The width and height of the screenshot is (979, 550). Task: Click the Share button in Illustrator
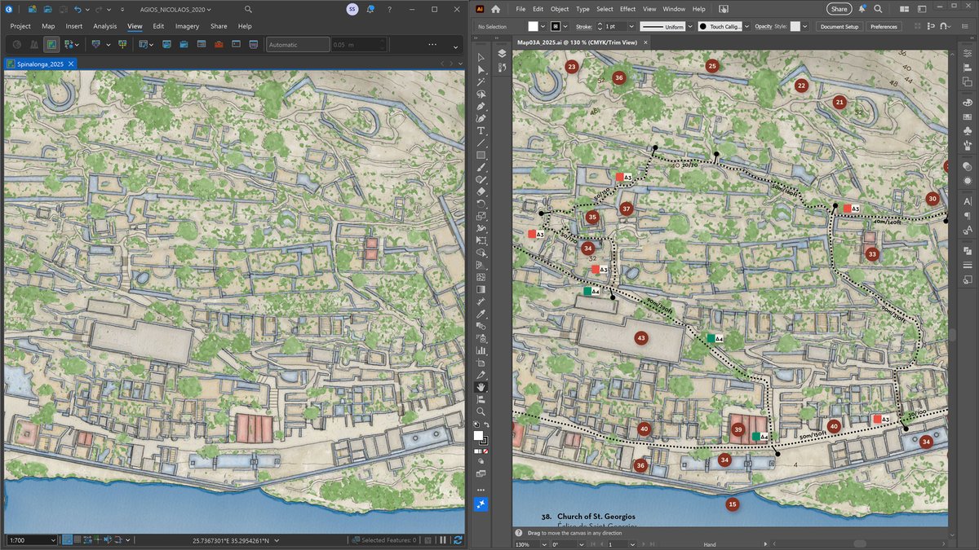coord(839,9)
